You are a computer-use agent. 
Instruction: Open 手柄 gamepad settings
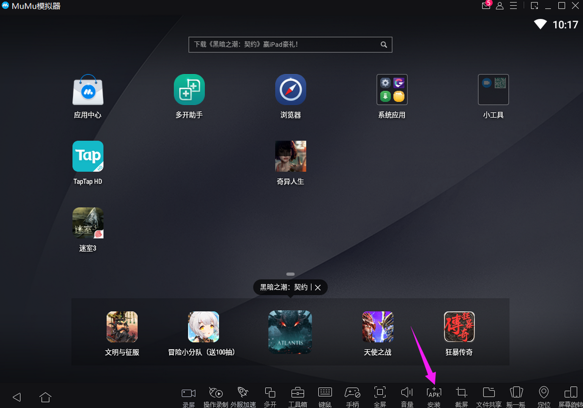tap(352, 397)
